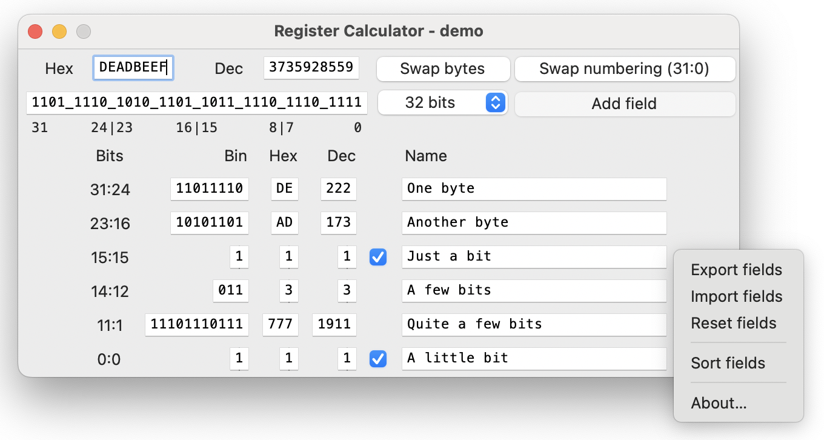Select Sort fields from the menu
Image resolution: width=824 pixels, height=440 pixels.
coord(728,363)
